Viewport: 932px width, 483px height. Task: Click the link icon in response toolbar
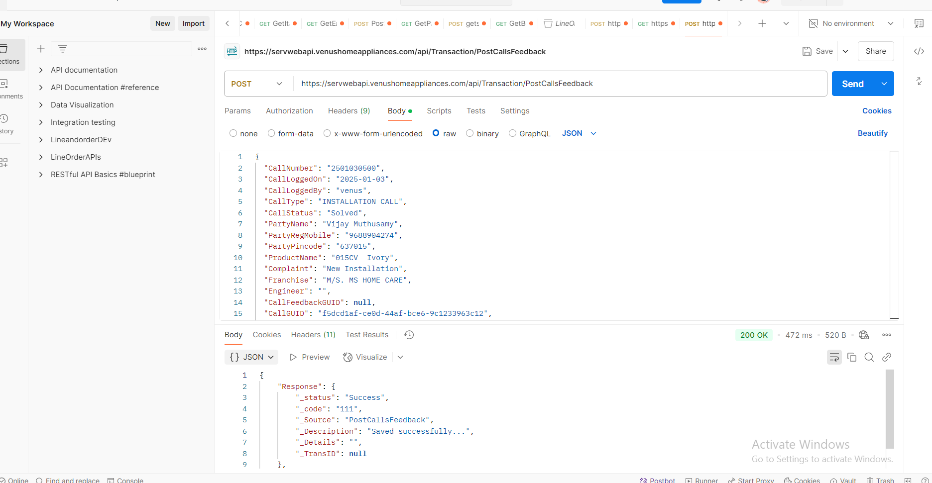[x=887, y=357]
